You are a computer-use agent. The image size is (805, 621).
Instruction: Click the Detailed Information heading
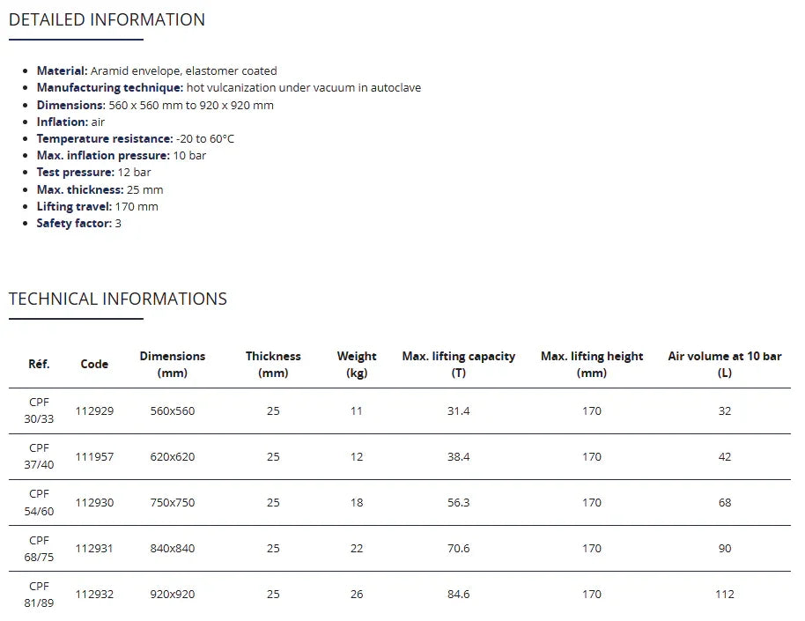coord(107,19)
